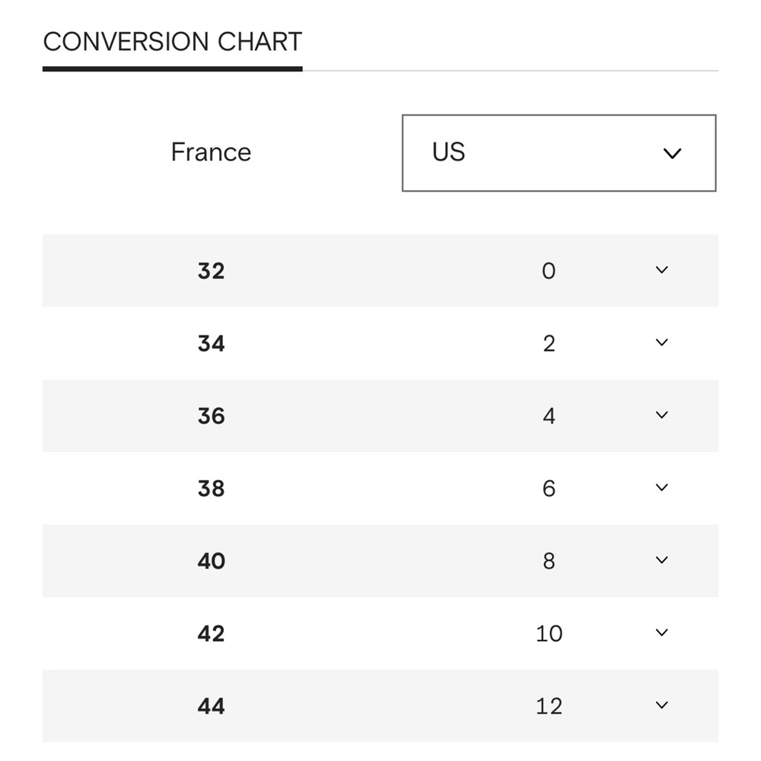Choose US size 10 value
Image resolution: width=761 pixels, height=761 pixels.
click(549, 634)
